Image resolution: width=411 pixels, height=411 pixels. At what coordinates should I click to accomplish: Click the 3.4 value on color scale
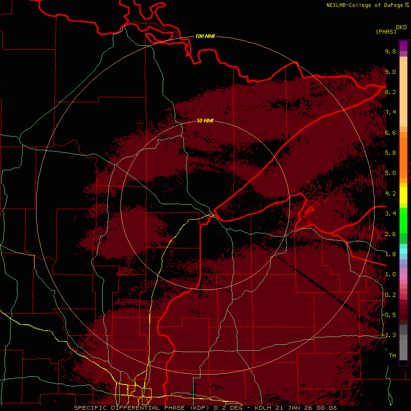coord(390,214)
